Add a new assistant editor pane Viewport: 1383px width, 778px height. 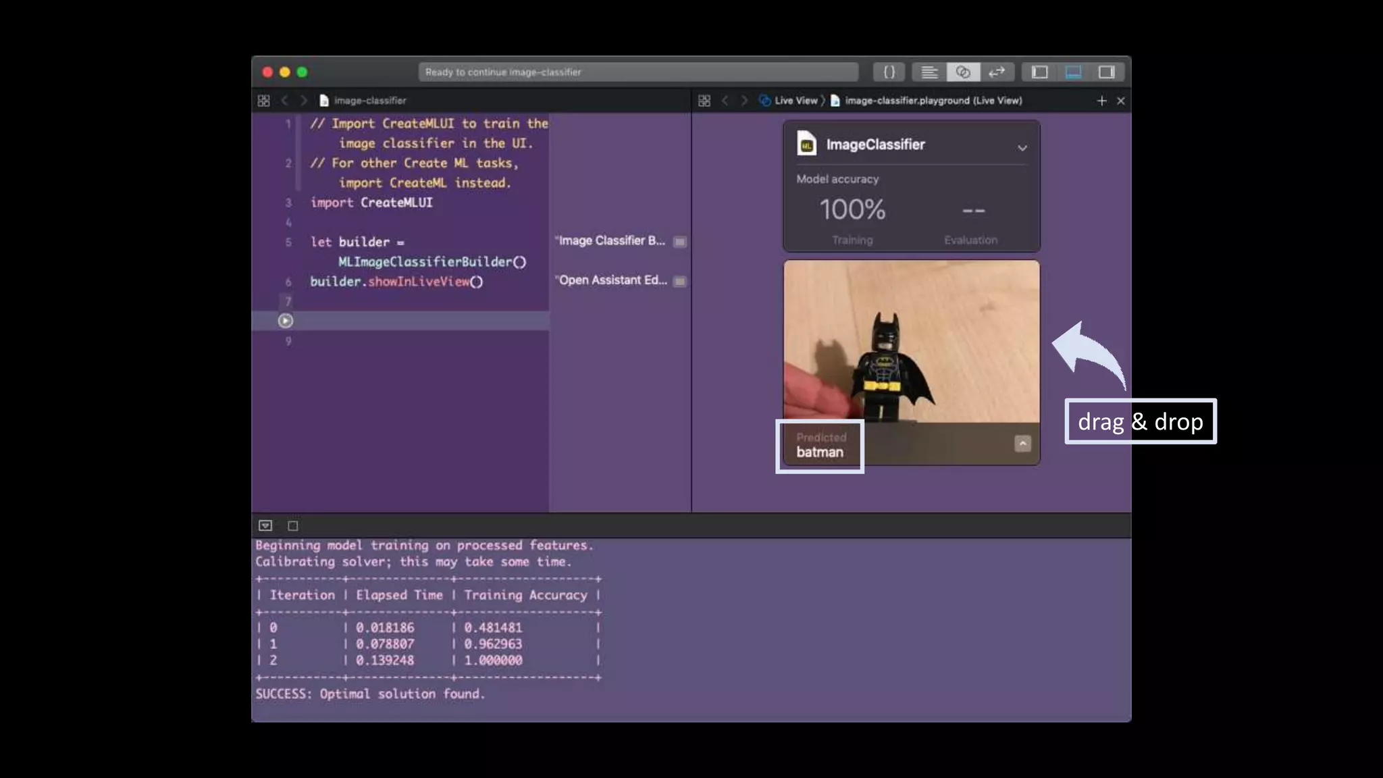pos(1101,101)
